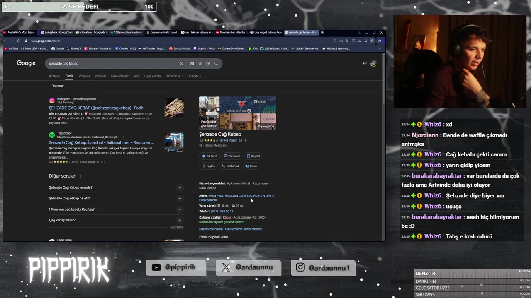531x298 pixels.
Task: Click the Yorumlar button in knowledge panel
Action: click(x=232, y=156)
